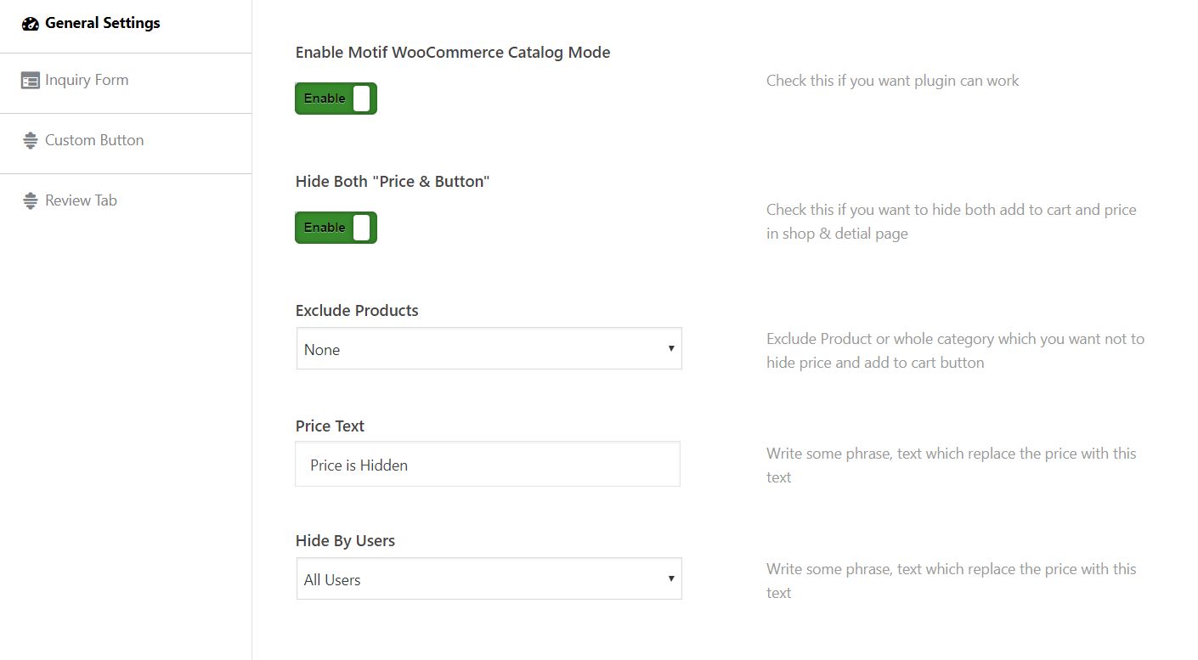Click the "Hide By Users" heading label
The width and height of the screenshot is (1198, 660).
click(345, 541)
